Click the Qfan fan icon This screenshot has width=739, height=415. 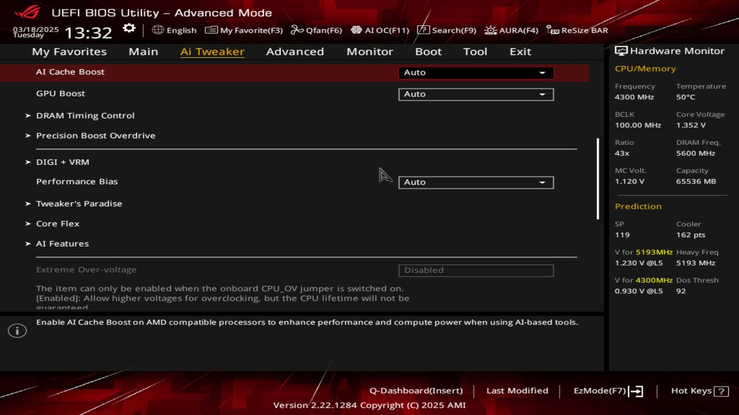click(x=297, y=30)
